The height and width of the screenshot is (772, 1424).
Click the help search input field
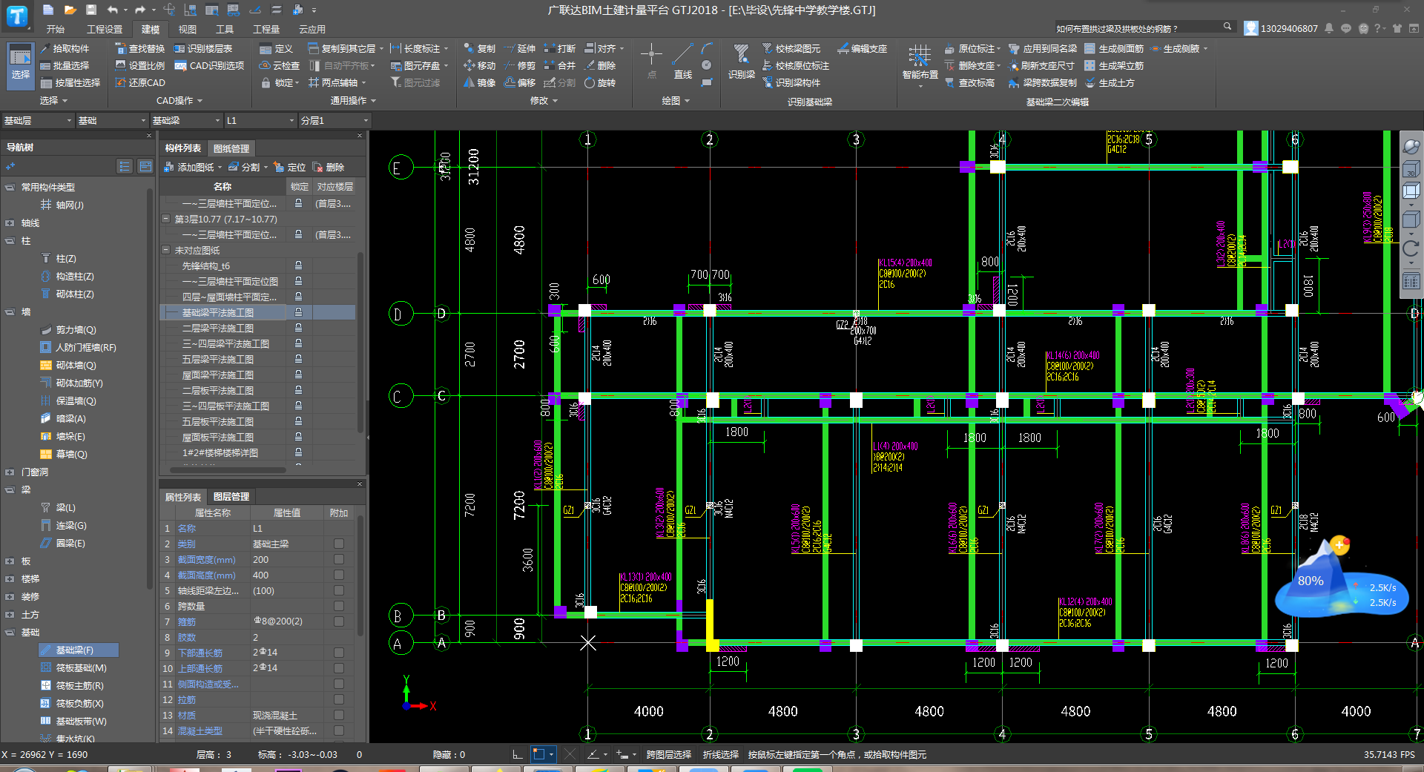click(1137, 28)
